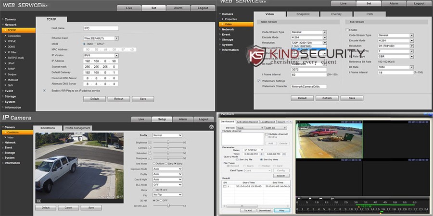Viewport: 433px width, 216px height.
Task: Click the Host Name input field
Action: pos(101,28)
